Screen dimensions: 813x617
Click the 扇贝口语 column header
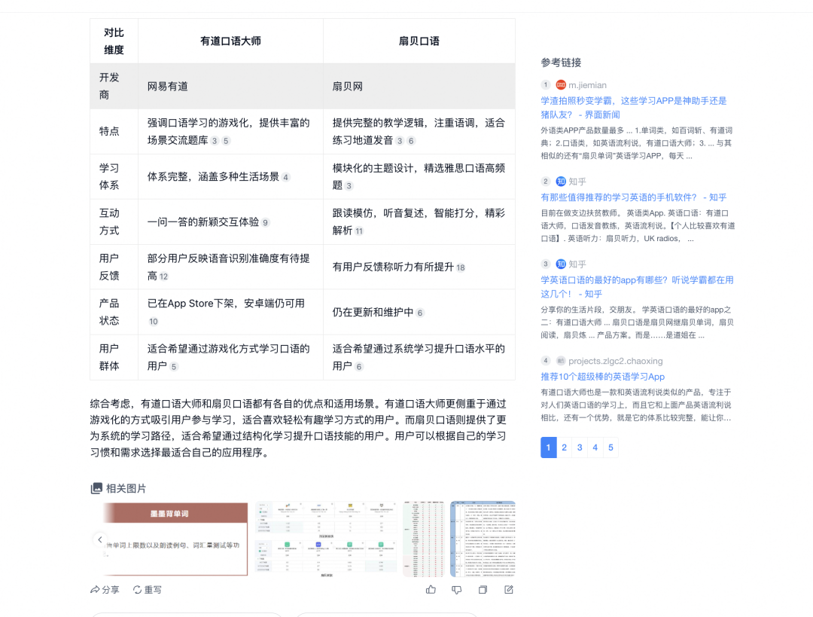[419, 41]
